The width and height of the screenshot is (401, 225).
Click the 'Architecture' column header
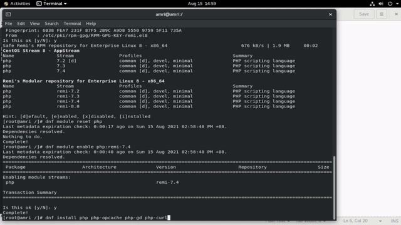tap(99, 167)
